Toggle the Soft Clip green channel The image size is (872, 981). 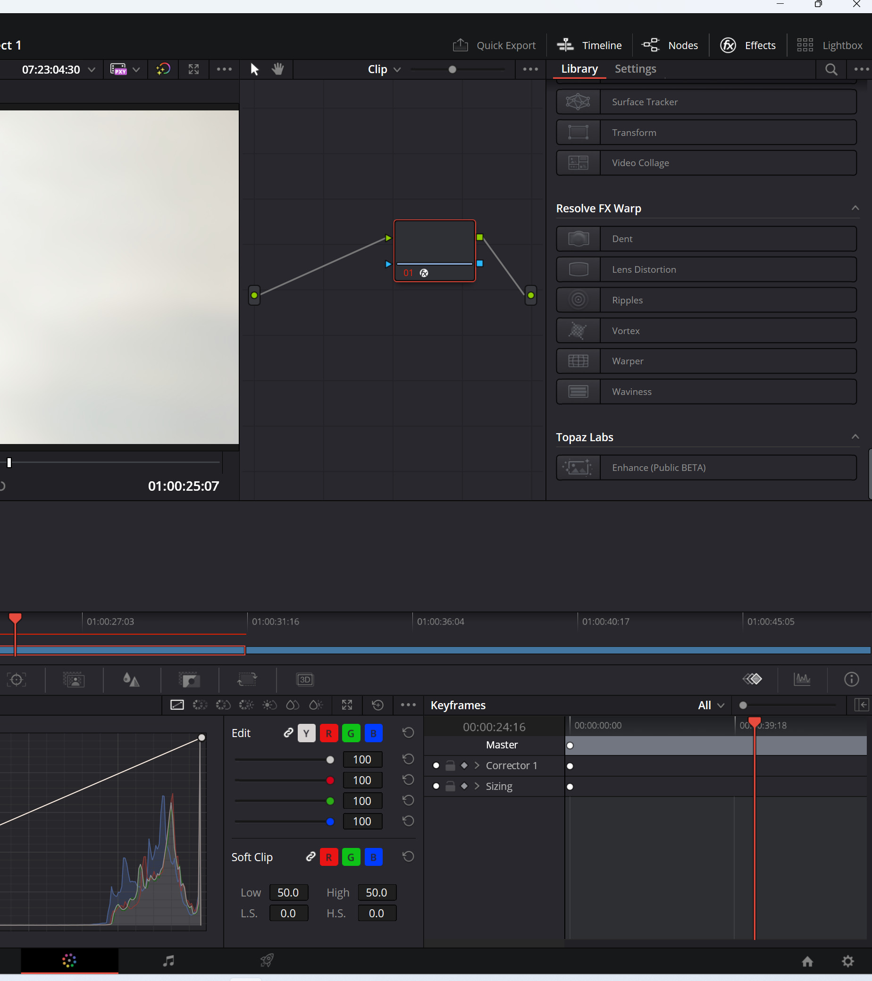(x=351, y=857)
